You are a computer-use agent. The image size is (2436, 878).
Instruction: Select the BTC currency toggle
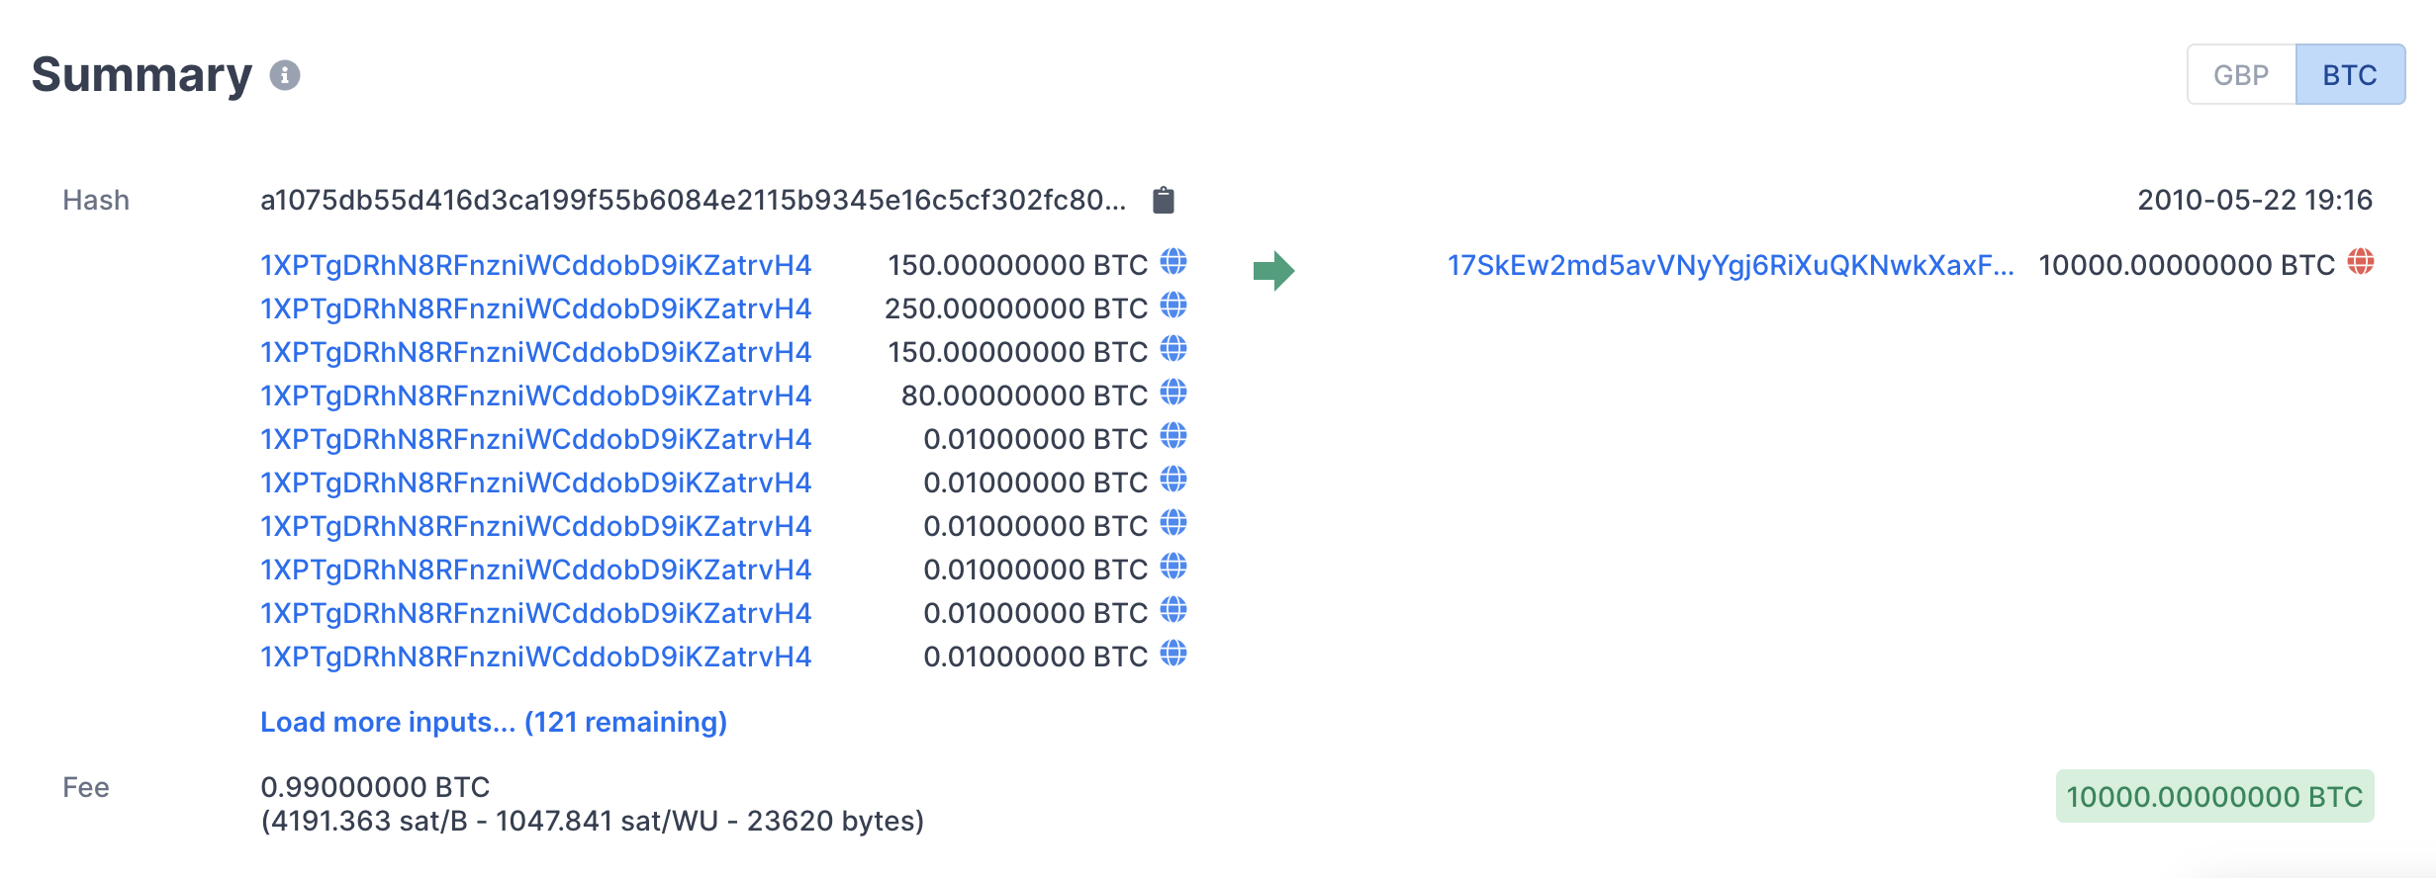tap(2350, 75)
